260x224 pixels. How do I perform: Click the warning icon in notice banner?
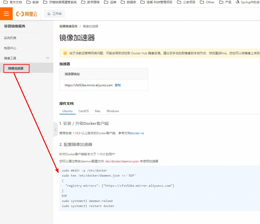(x=65, y=53)
